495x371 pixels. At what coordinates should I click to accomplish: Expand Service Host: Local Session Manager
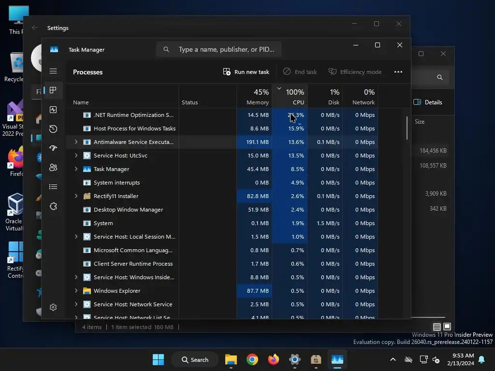coord(76,237)
